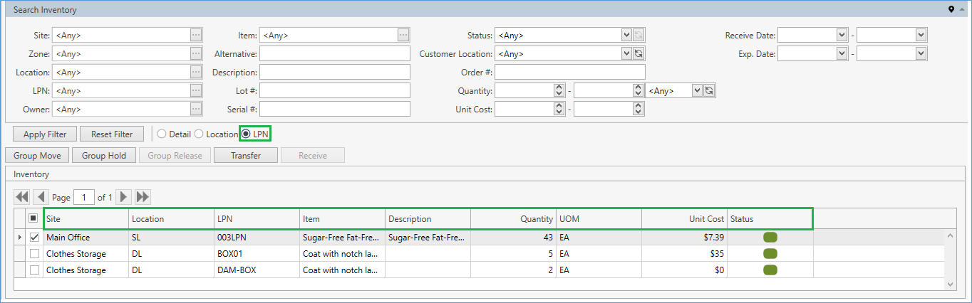Select the Location view radio button
The width and height of the screenshot is (972, 303).
click(199, 134)
